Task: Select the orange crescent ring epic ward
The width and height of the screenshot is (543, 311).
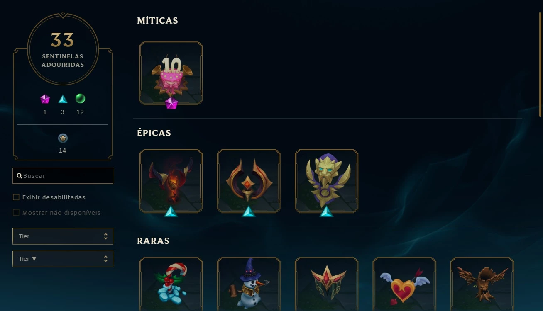Action: click(249, 181)
